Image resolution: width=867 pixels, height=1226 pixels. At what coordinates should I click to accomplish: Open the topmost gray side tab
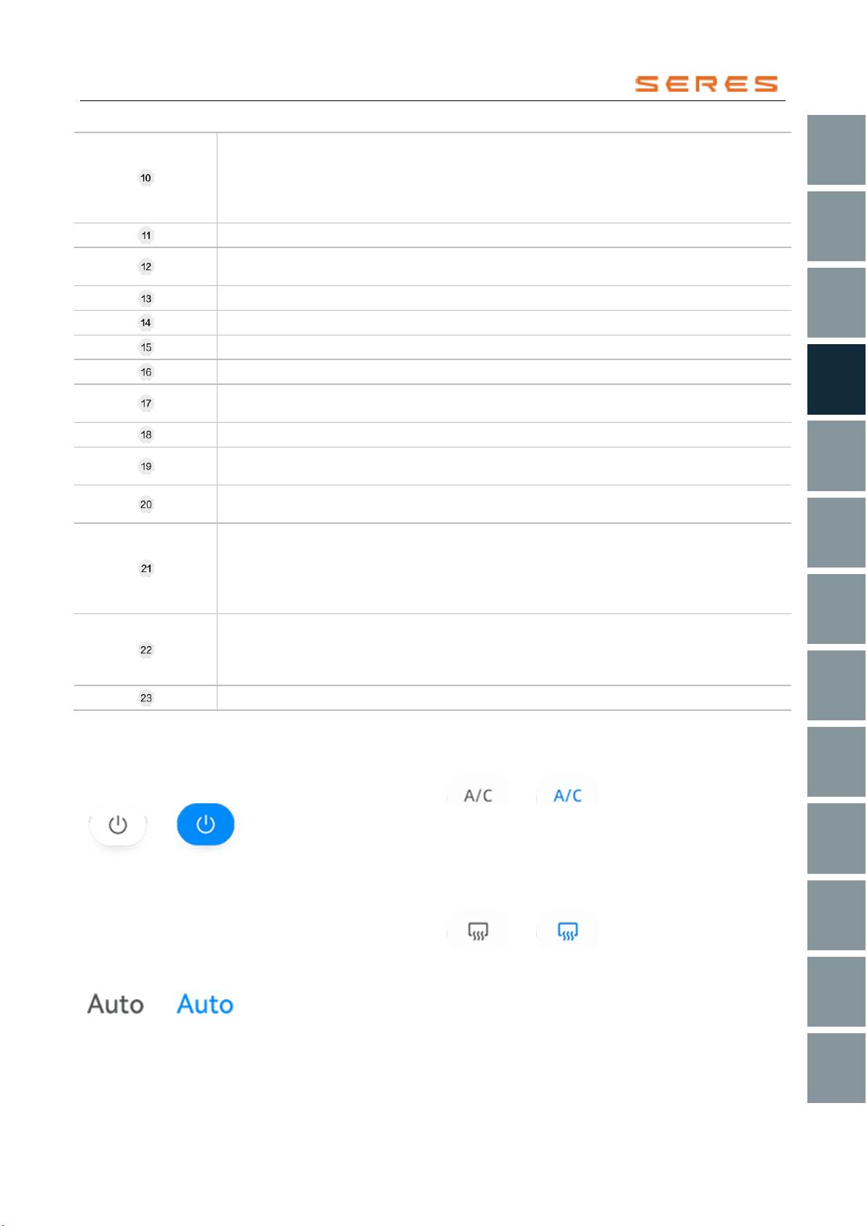[836, 150]
